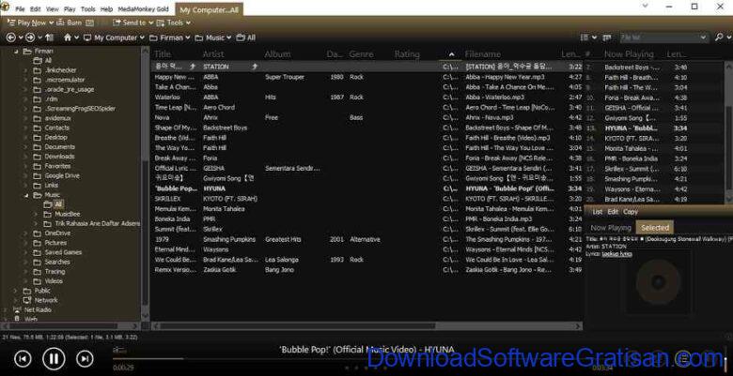Image resolution: width=733 pixels, height=376 pixels.
Task: Open the search field dropdown arrow
Action: pos(703,38)
